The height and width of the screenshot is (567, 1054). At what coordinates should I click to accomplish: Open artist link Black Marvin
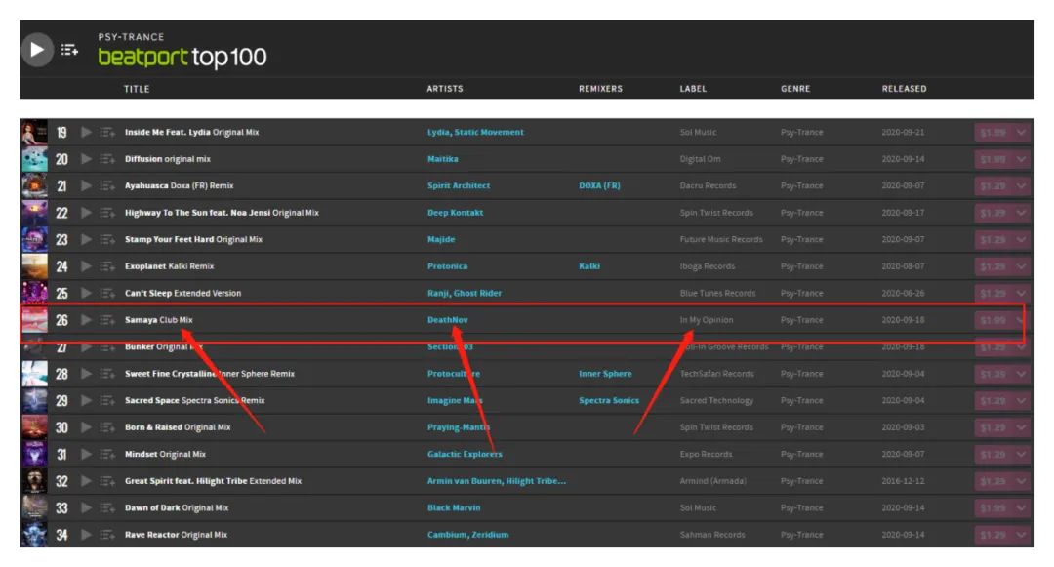(454, 508)
